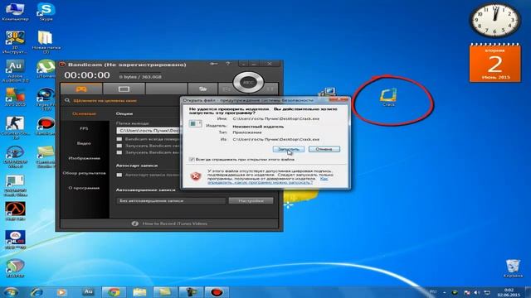The height and width of the screenshot is (298, 531).
Task: Open the Компьютер desktop icon
Action: [x=15, y=12]
